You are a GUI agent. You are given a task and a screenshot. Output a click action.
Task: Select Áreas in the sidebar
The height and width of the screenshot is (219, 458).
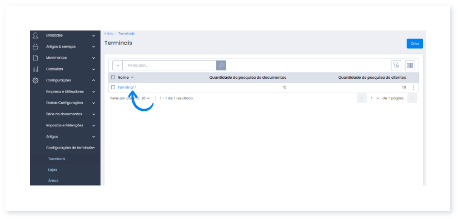pos(53,181)
